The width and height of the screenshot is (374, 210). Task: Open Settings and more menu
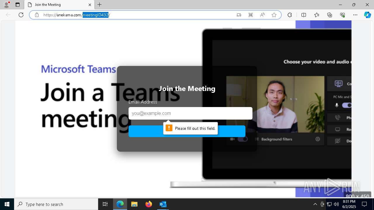pos(355,15)
